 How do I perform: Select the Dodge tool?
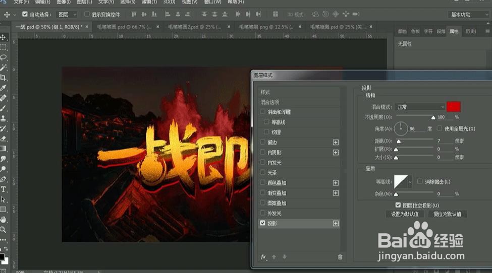coord(4,169)
